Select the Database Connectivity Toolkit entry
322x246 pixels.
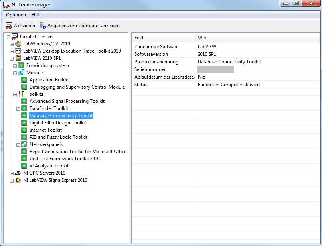61,116
